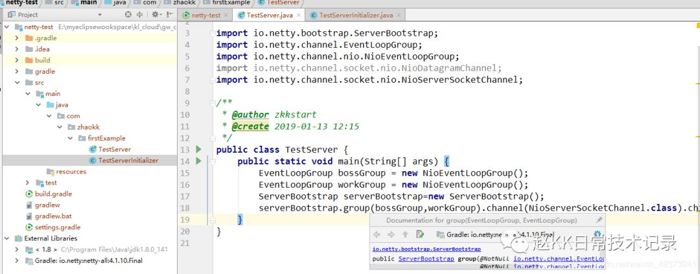The image size is (700, 274).
Task: Select TestServerInitializer in project tree
Action: [128, 161]
